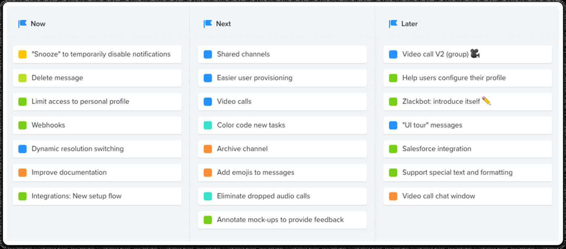This screenshot has height=249, width=566.
Task: Click the blue square beside Dynamic resolution switching
Action: 23,149
